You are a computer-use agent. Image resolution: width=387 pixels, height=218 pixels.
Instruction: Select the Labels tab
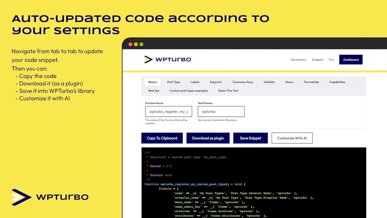tap(195, 82)
